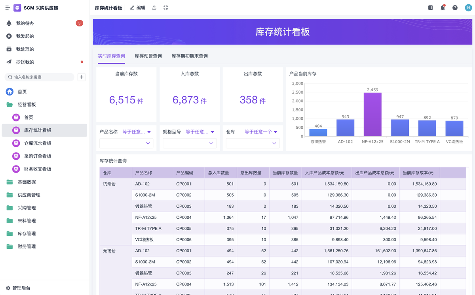This screenshot has height=295, width=475.
Task: Open the panel icon left of the notification bell
Action: click(430, 8)
